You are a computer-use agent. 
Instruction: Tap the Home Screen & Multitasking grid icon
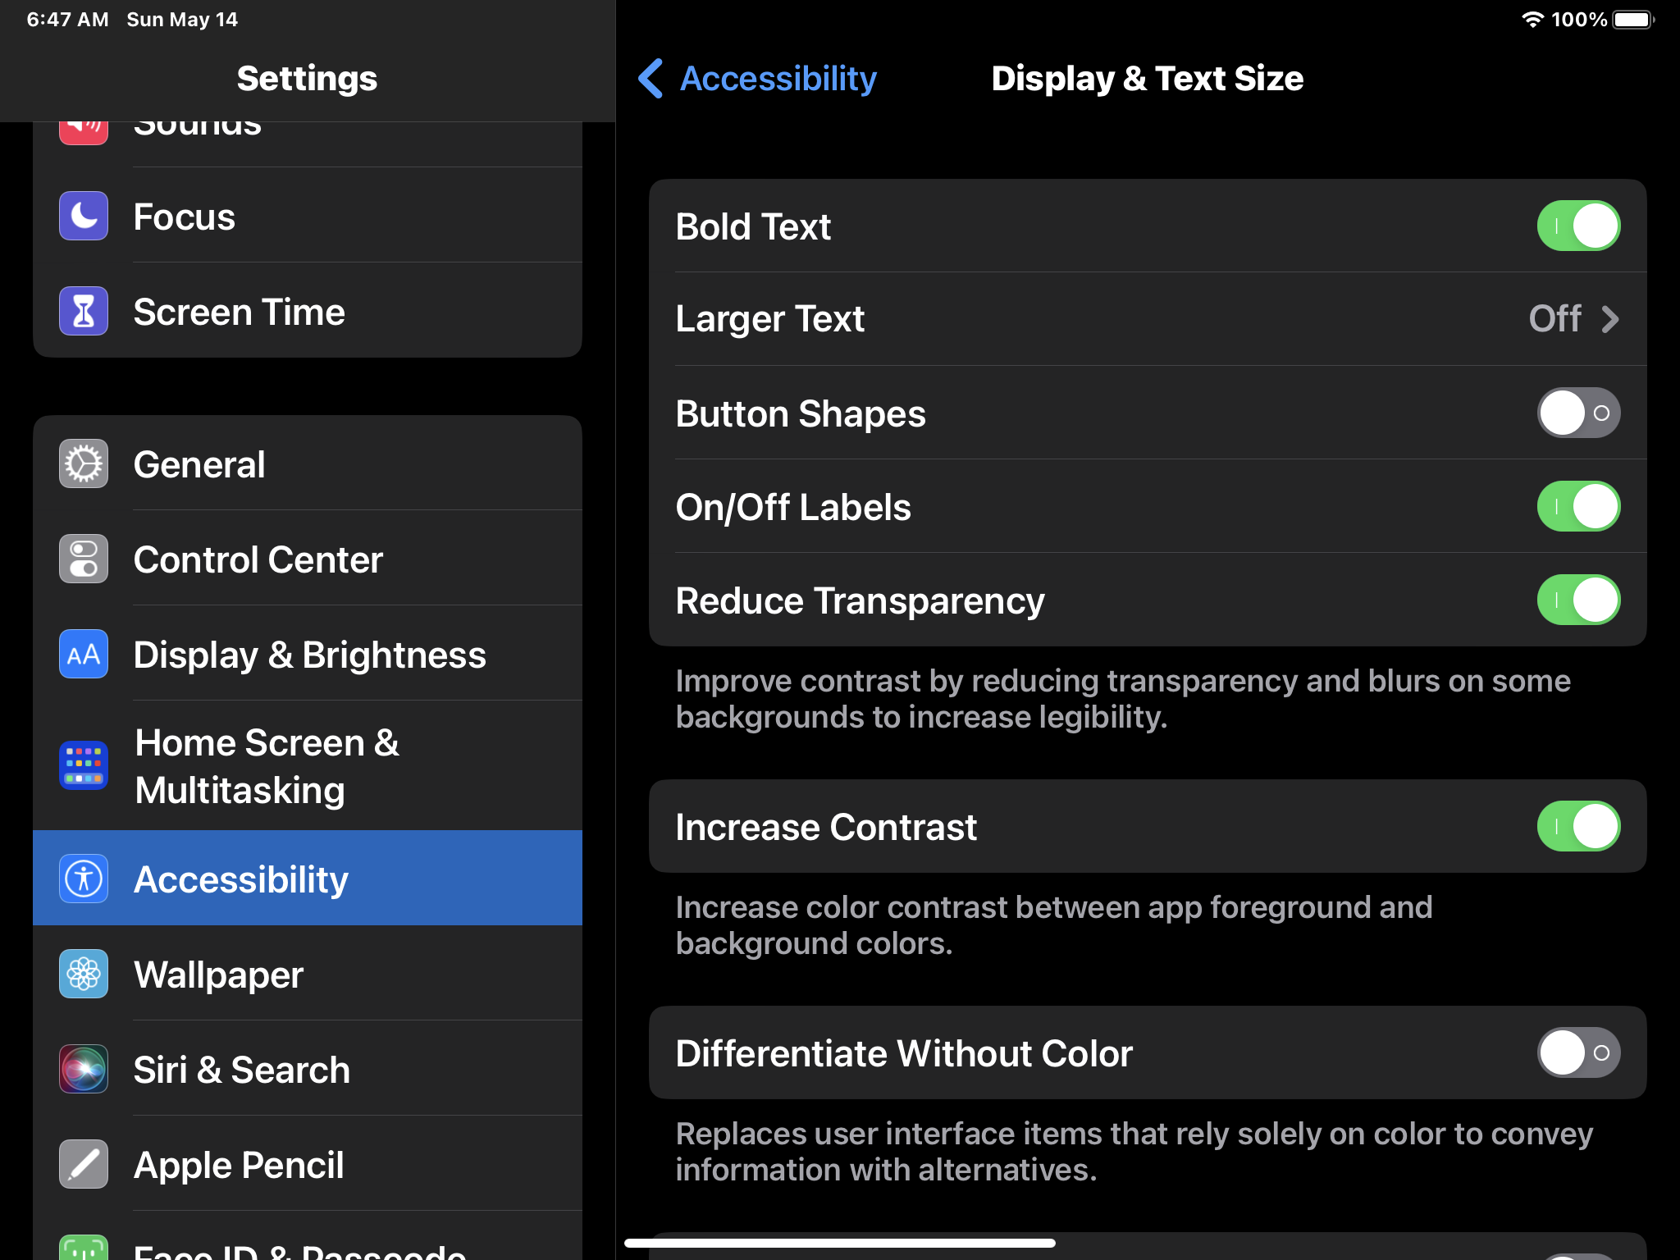click(84, 765)
